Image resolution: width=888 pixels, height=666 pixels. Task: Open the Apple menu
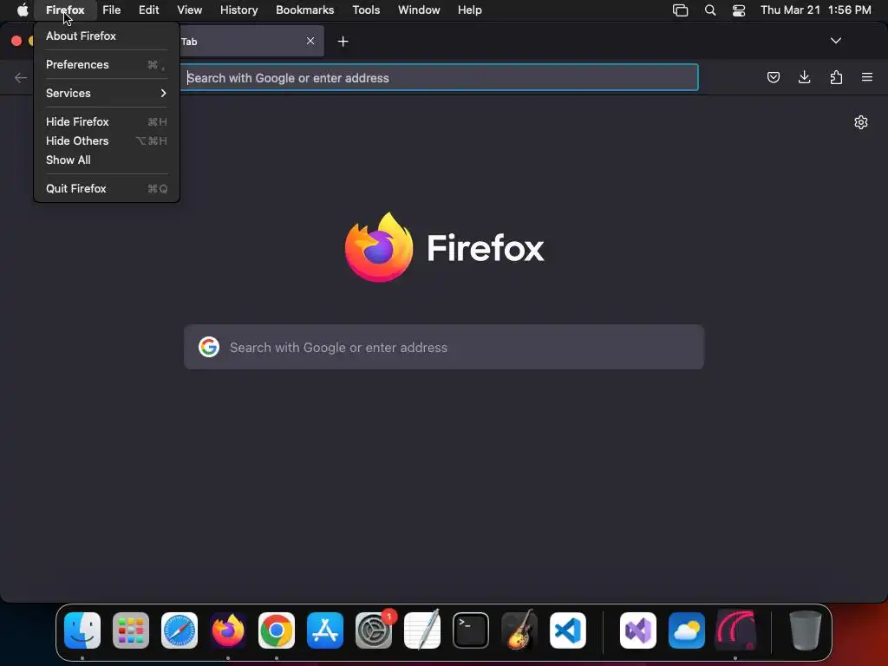[23, 10]
